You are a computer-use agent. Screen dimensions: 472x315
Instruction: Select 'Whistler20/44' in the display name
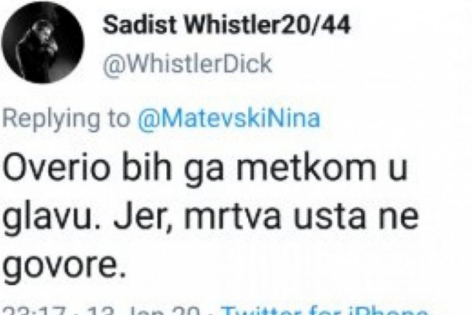[x=267, y=25]
